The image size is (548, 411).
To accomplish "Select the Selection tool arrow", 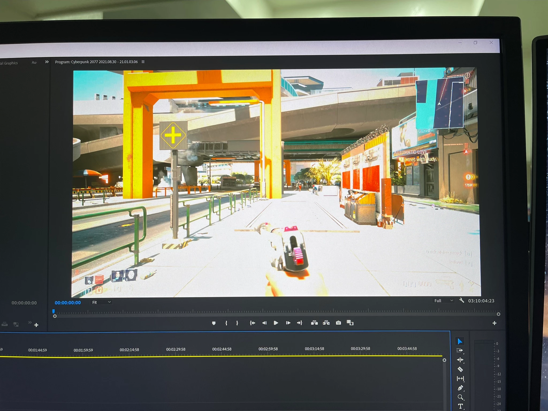I will pos(460,341).
